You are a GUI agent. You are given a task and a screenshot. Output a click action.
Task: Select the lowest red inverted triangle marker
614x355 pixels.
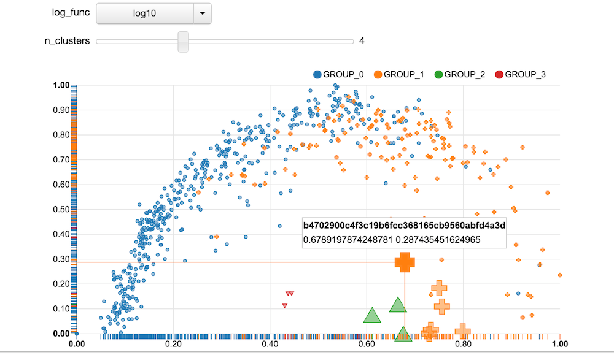285,305
